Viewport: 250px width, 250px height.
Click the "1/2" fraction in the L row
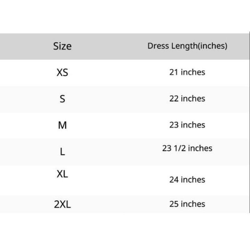point(180,148)
